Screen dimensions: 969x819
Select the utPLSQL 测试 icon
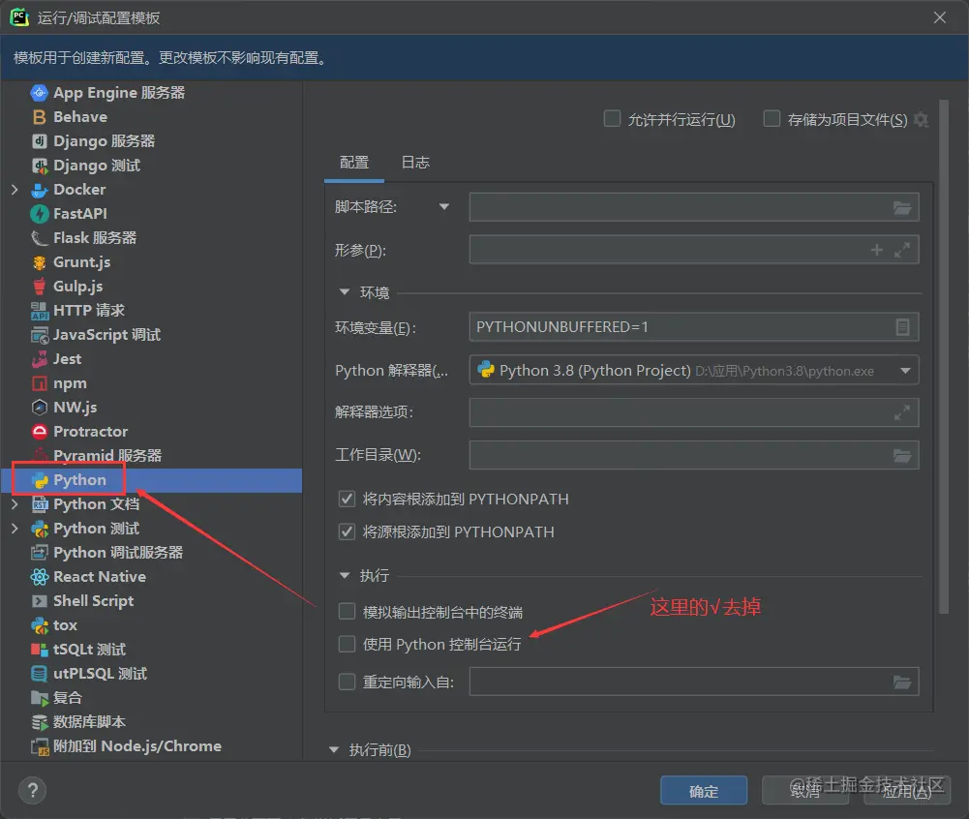(x=39, y=674)
